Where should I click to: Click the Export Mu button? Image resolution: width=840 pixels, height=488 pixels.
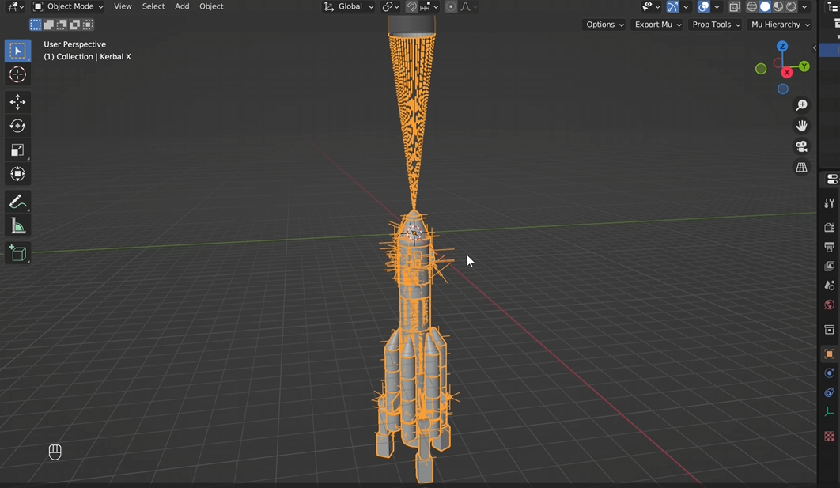[657, 25]
